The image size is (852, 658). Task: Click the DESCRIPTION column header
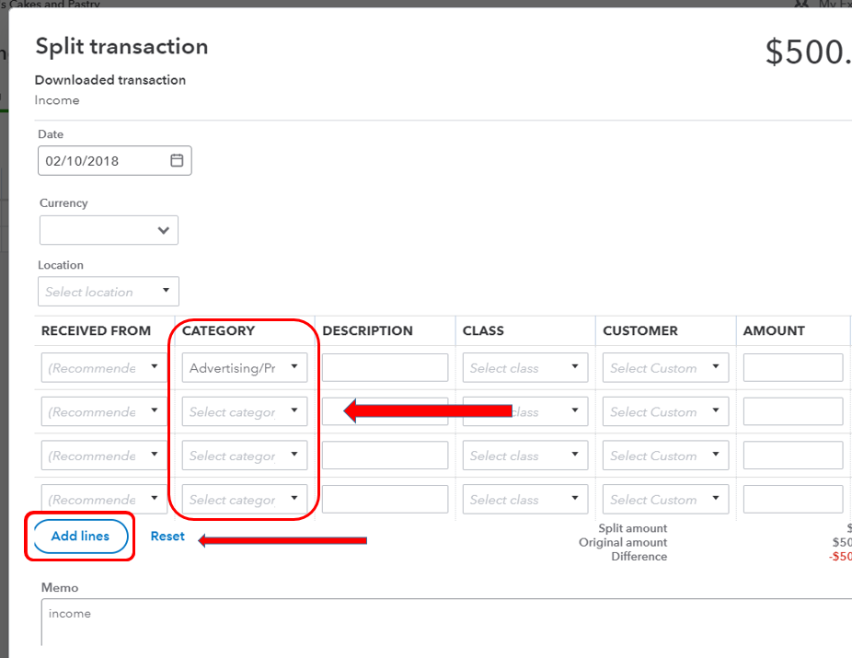368,331
